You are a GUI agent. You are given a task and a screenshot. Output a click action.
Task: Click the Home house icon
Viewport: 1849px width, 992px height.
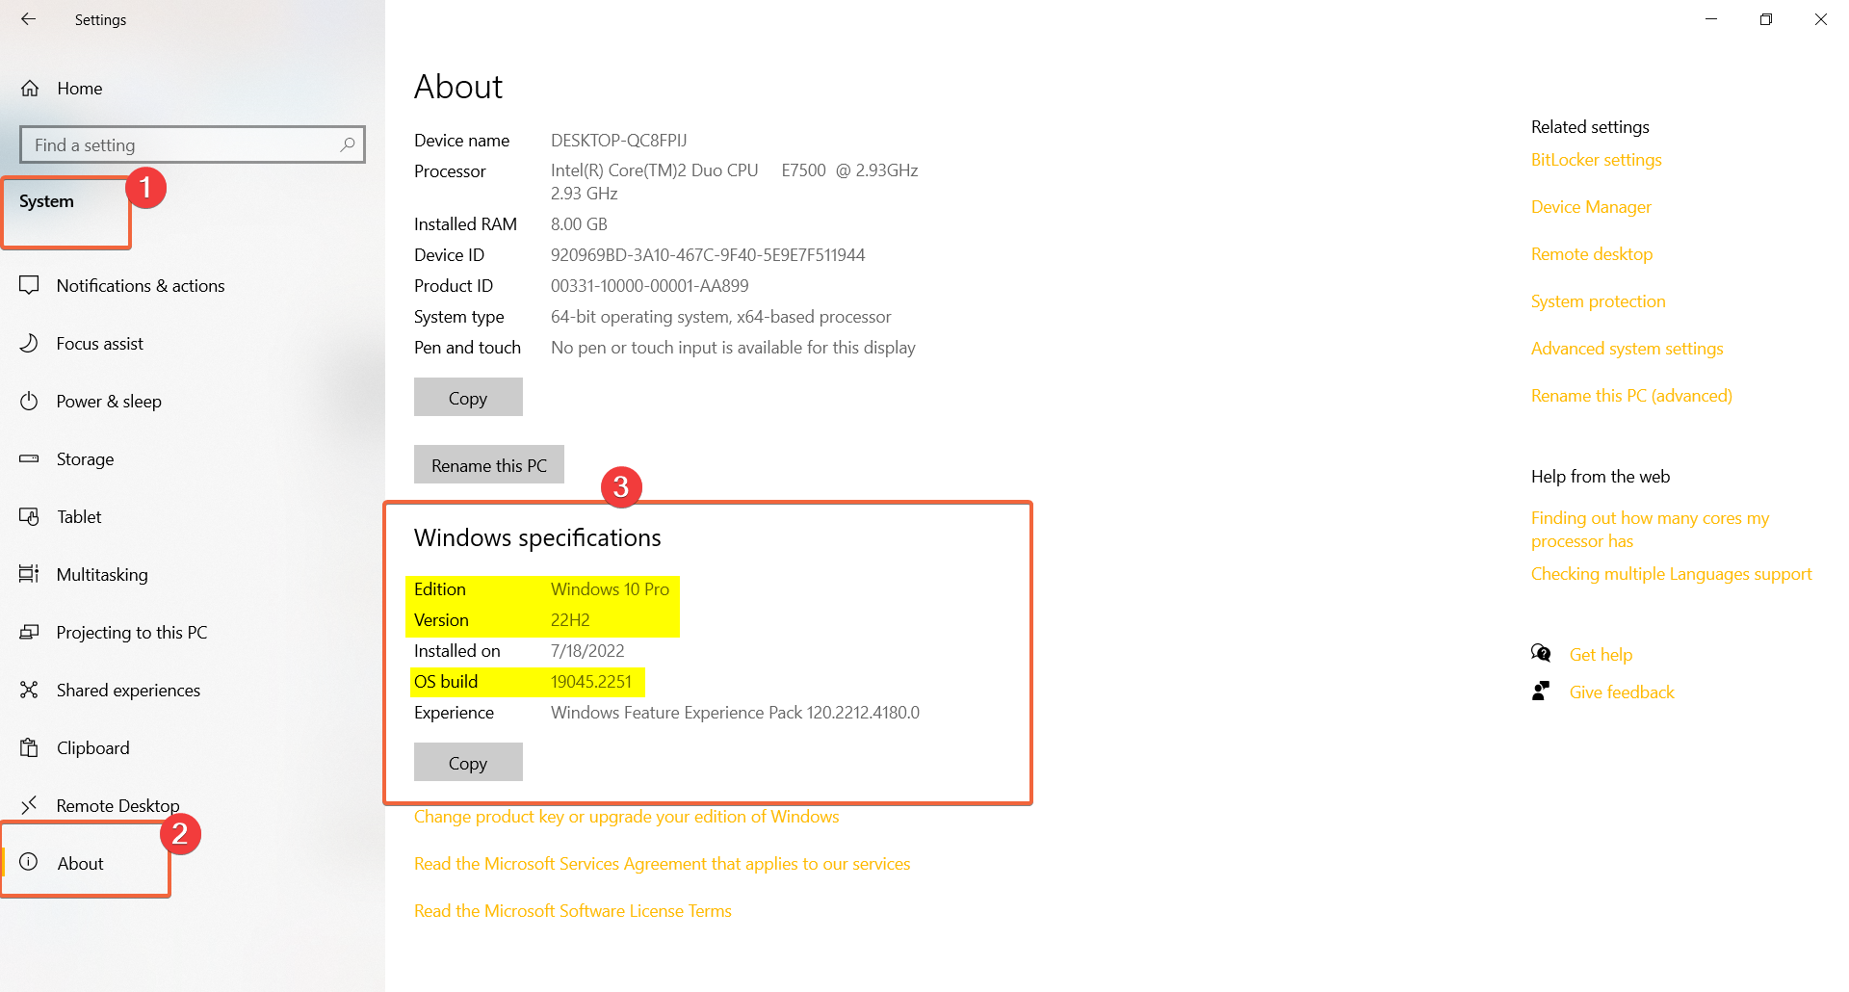click(30, 89)
